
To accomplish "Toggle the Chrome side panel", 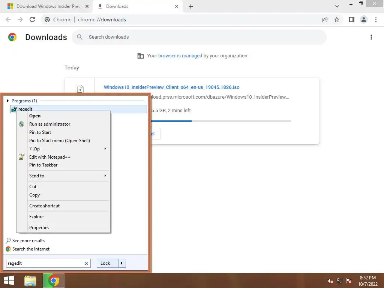I will (352, 19).
